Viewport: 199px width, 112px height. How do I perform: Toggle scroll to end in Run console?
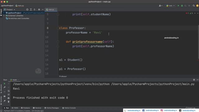(8, 95)
